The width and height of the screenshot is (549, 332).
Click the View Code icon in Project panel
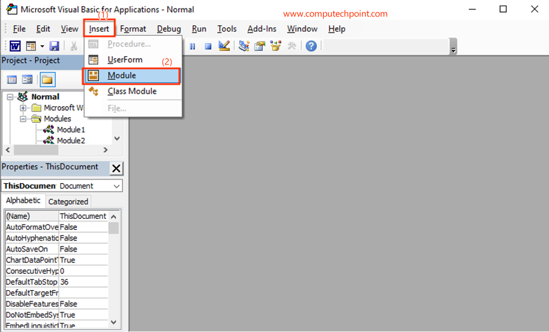(12, 80)
